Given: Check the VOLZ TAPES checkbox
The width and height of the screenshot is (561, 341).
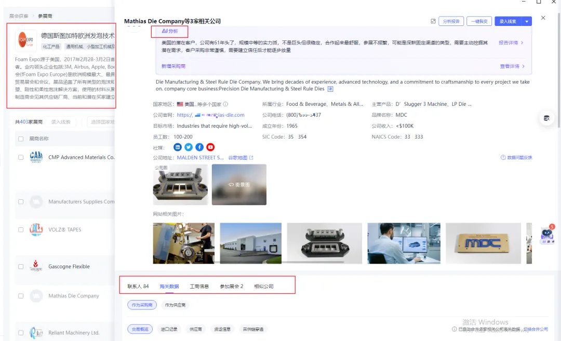Looking at the screenshot, I should [21, 230].
